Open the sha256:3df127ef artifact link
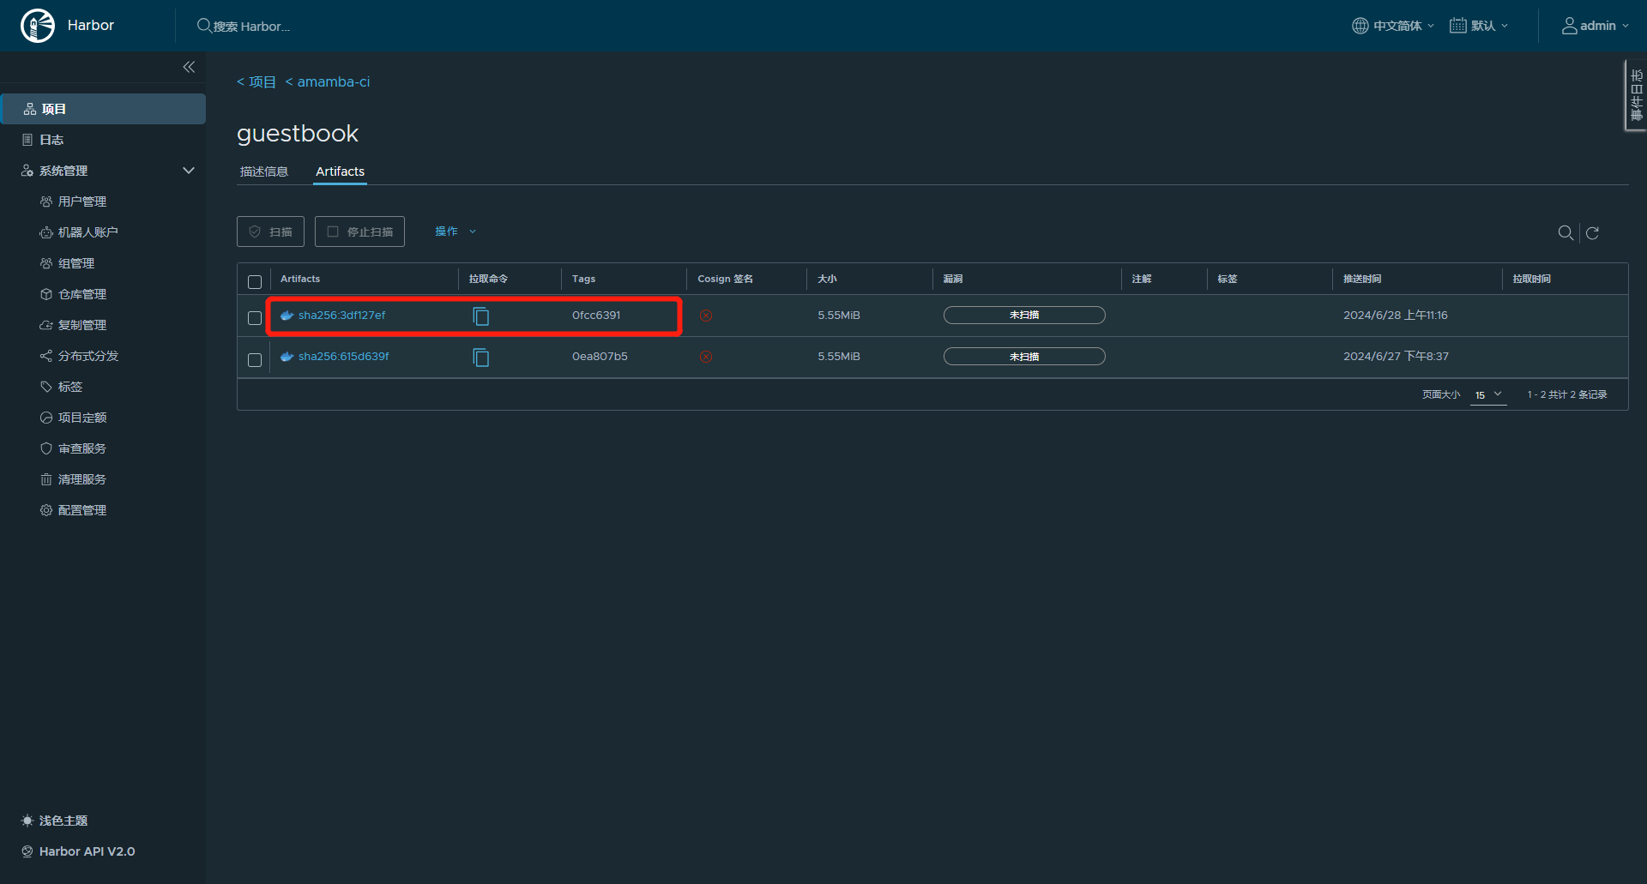 341,316
